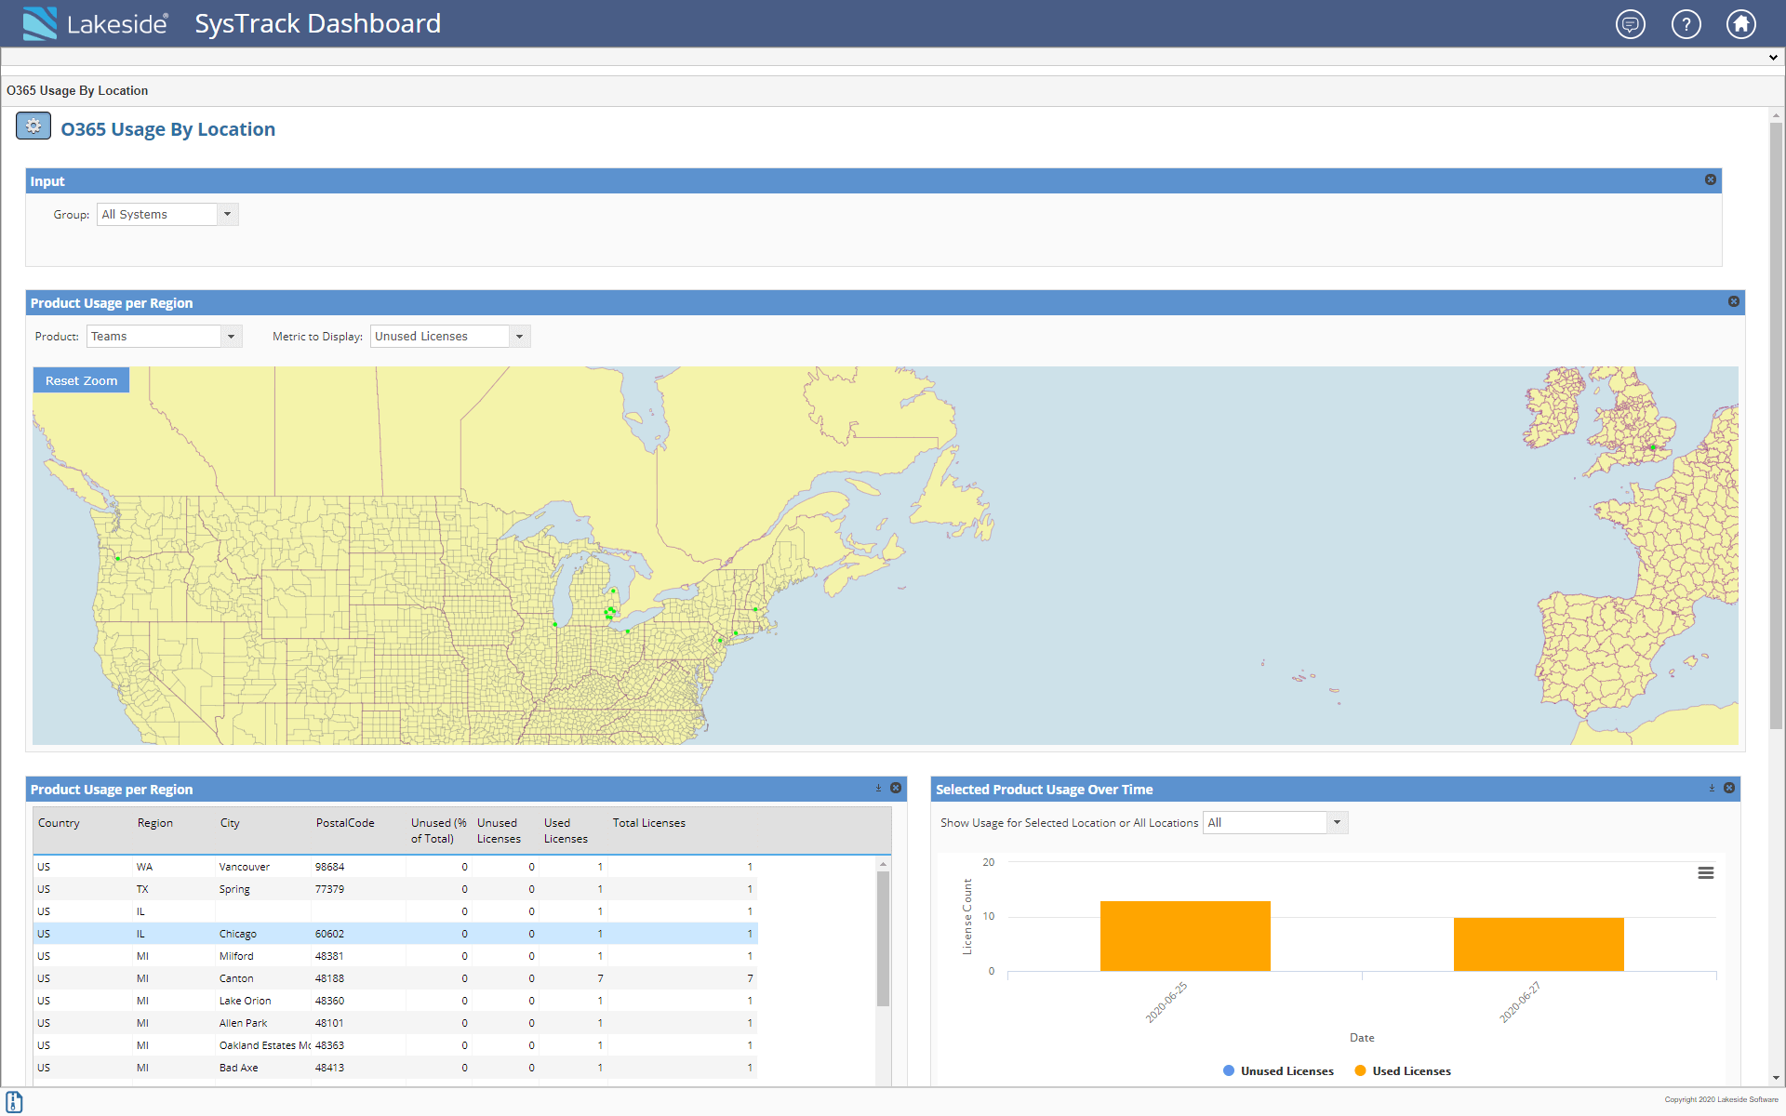1786x1116 pixels.
Task: Open the feedback comment icon in the header
Action: [1630, 24]
